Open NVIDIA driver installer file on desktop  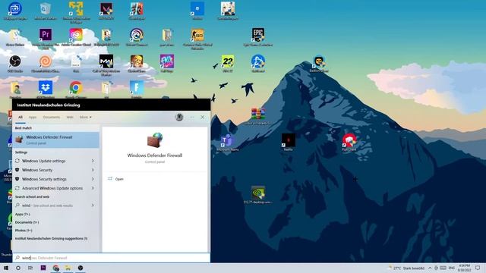click(258, 195)
